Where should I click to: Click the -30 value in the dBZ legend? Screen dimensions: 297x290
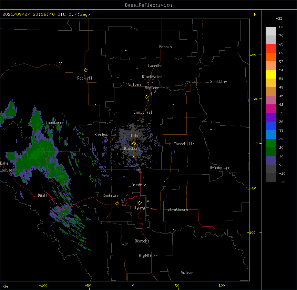(x=282, y=182)
